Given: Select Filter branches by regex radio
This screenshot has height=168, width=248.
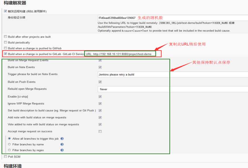Looking at the screenshot, I should coord(9,150).
